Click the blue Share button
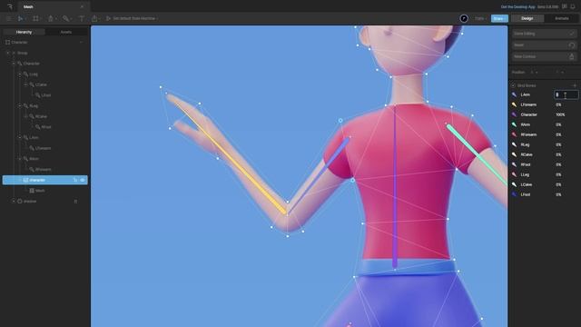Screen dimensions: 581x327 pos(499,18)
